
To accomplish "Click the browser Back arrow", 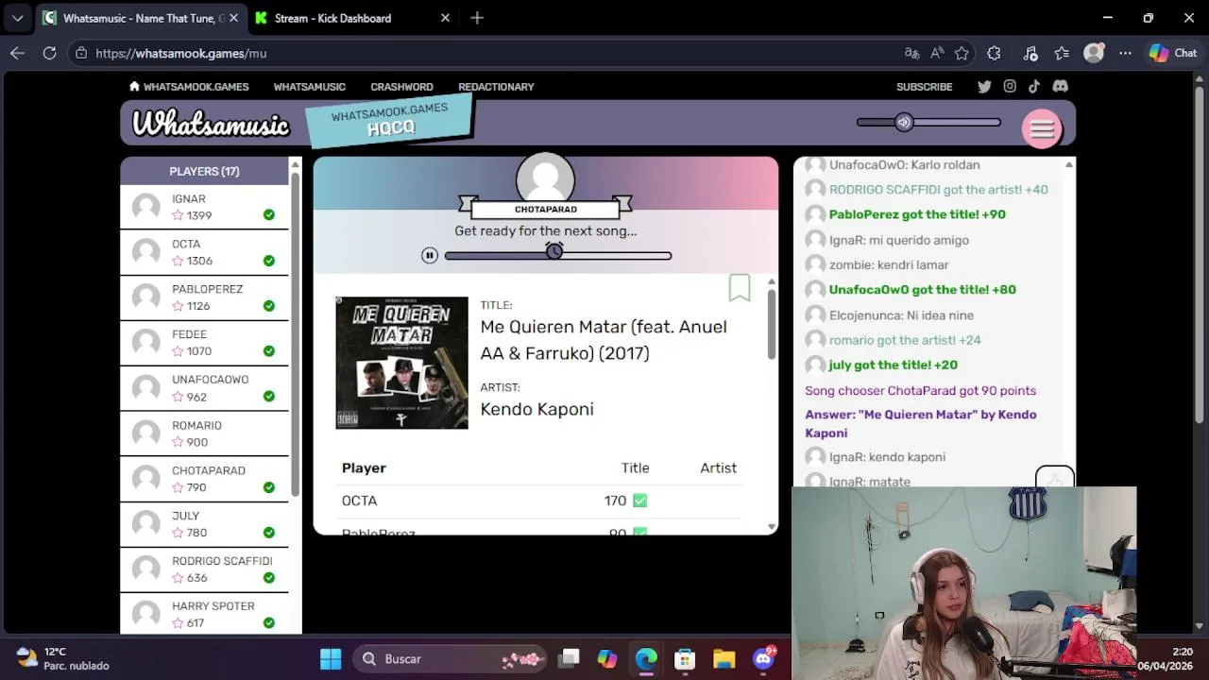I will tap(17, 53).
